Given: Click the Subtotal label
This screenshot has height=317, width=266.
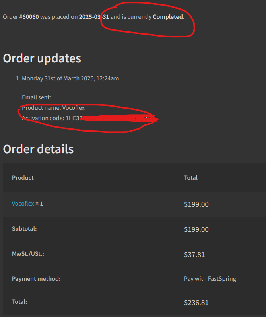Looking at the screenshot, I should pos(24,229).
